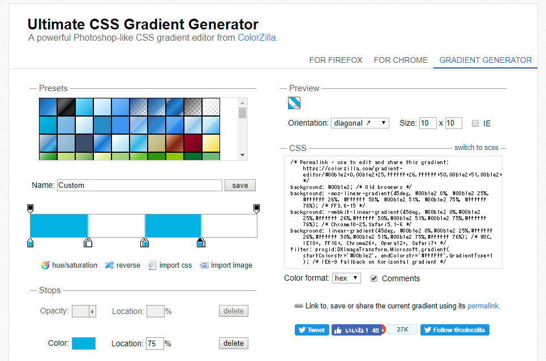Click the hue/saturation color wheel icon
Screen dimensions: 546x361
pos(45,265)
